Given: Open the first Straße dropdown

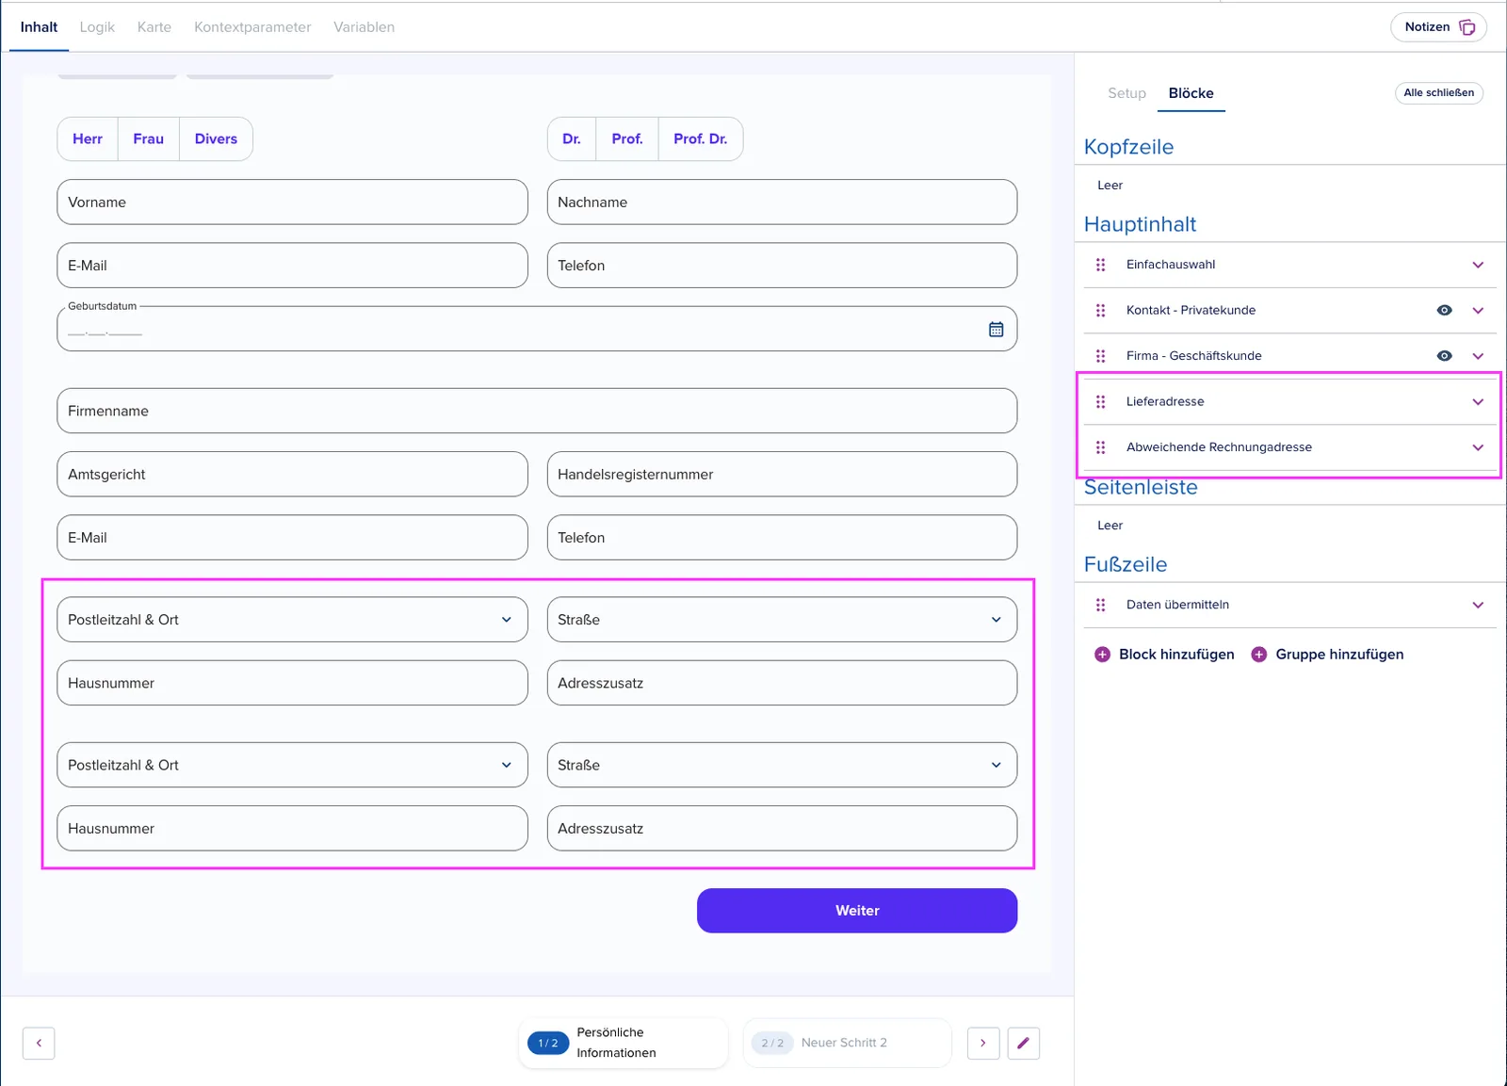Looking at the screenshot, I should click(782, 620).
